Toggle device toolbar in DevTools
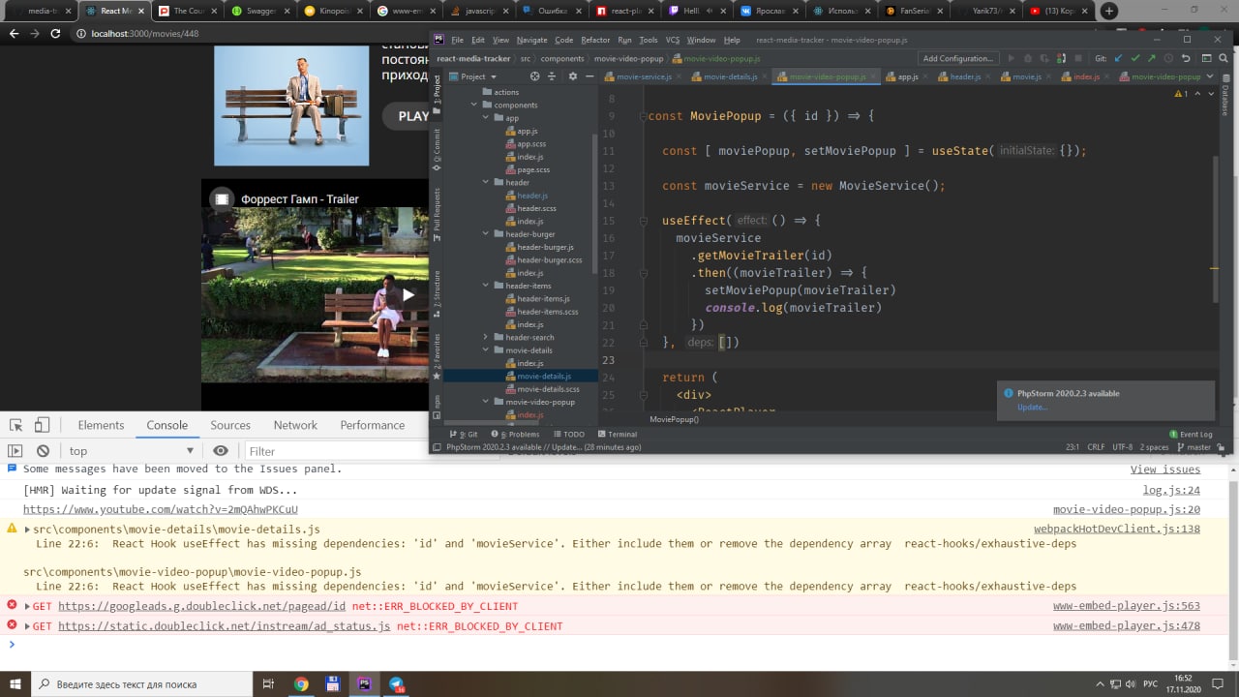Screen dimensions: 1239x697 pyautogui.click(x=42, y=425)
